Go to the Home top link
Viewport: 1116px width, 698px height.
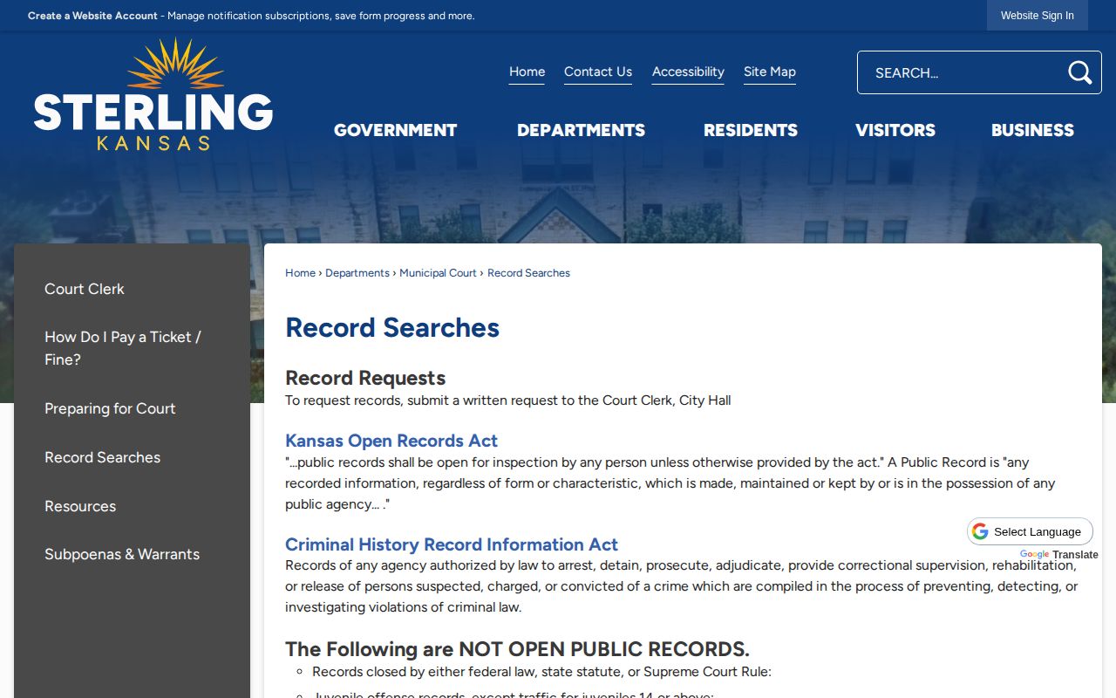(x=527, y=72)
